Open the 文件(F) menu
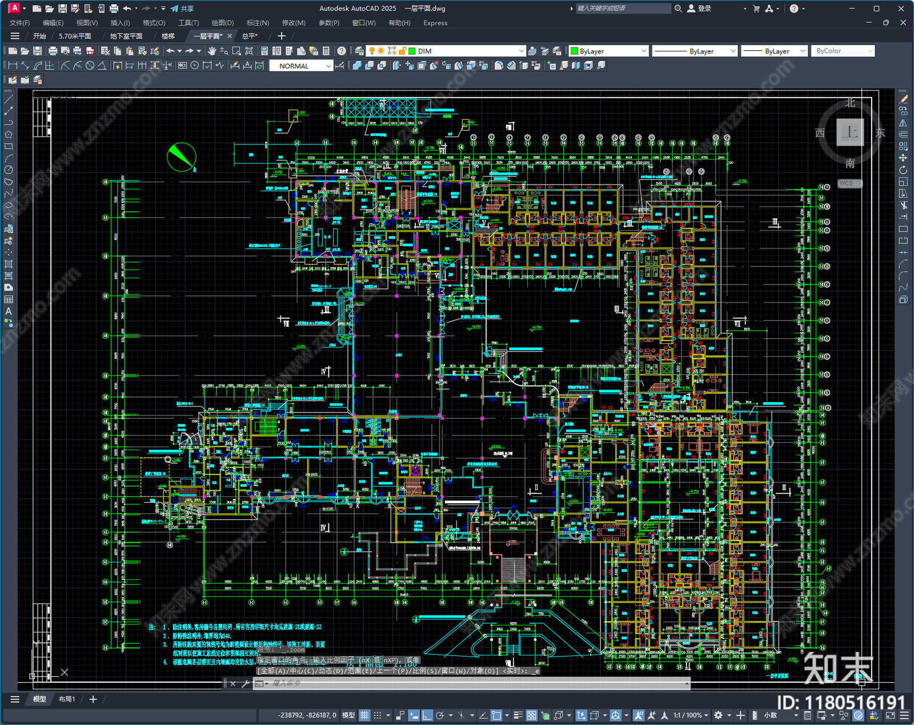Screen dimensions: 914x725 point(19,23)
